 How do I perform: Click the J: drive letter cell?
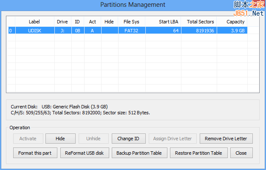62,31
